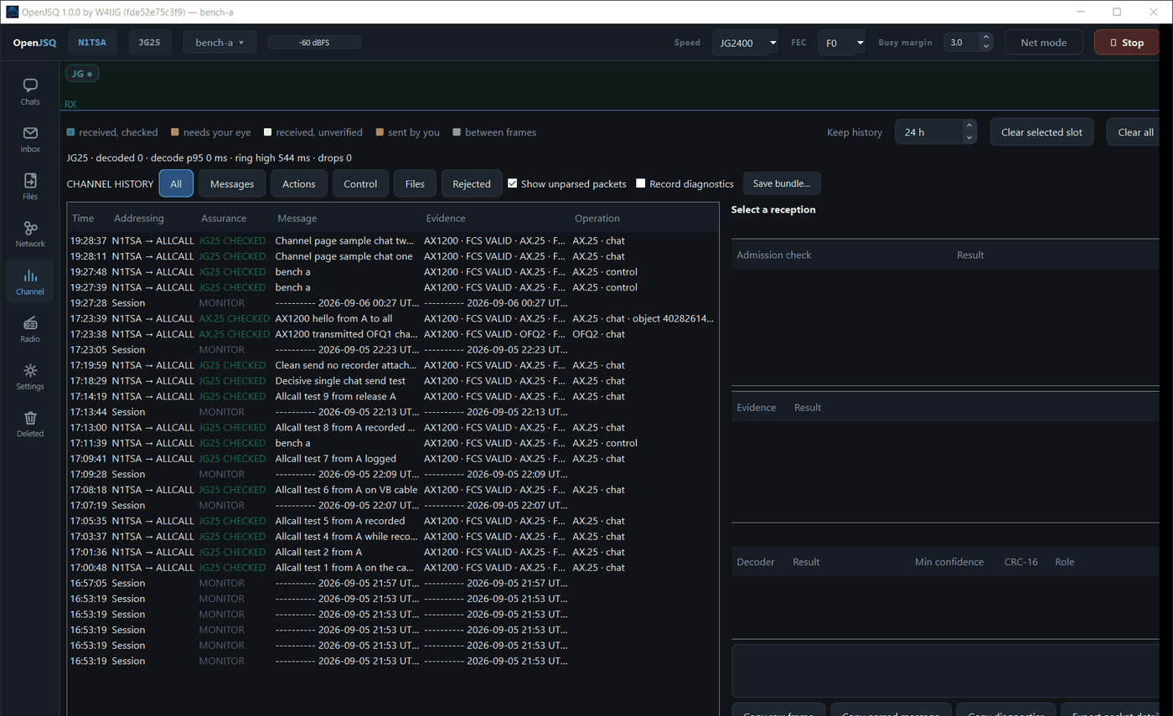Click Clear selected slot button

pyautogui.click(x=1041, y=131)
